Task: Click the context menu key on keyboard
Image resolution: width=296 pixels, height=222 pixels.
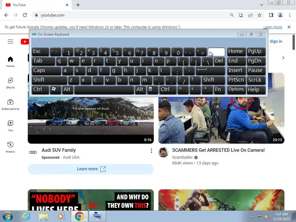Action: [x=153, y=90]
